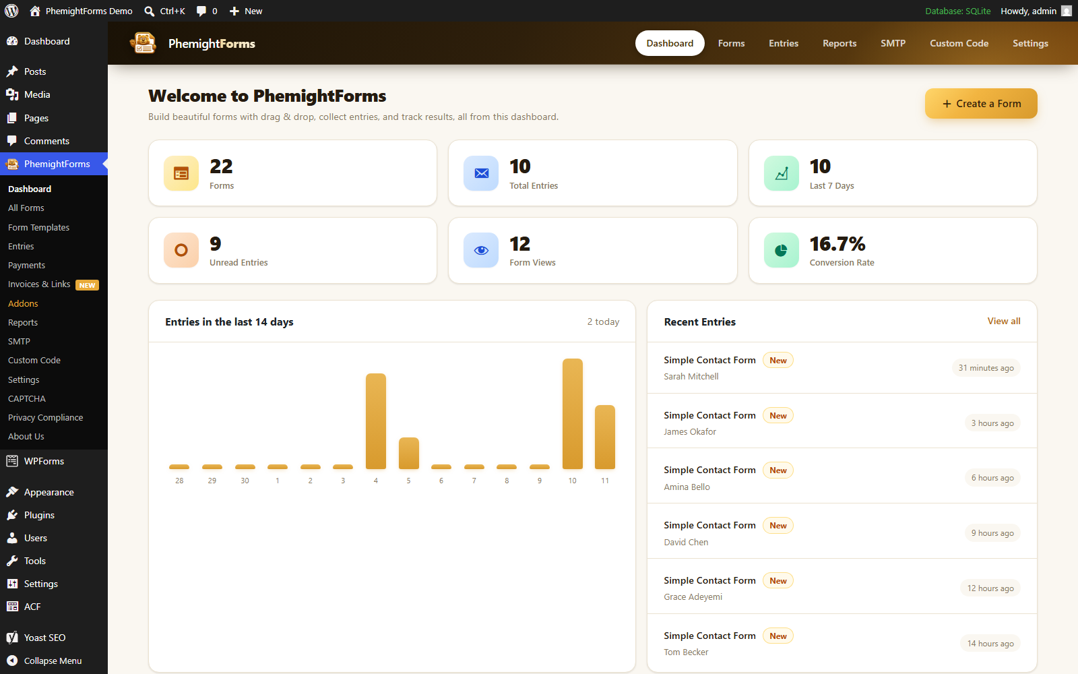Open the Reports tab in header
Screen dimensions: 1078x674
(839, 43)
